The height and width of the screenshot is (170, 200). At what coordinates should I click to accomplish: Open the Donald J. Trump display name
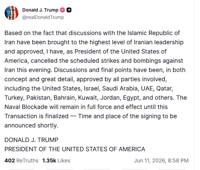[40, 10]
